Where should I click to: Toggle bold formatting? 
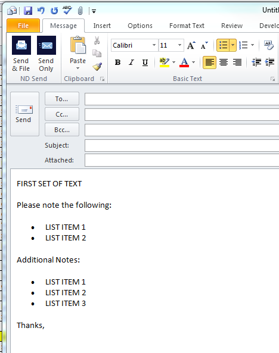(x=117, y=63)
